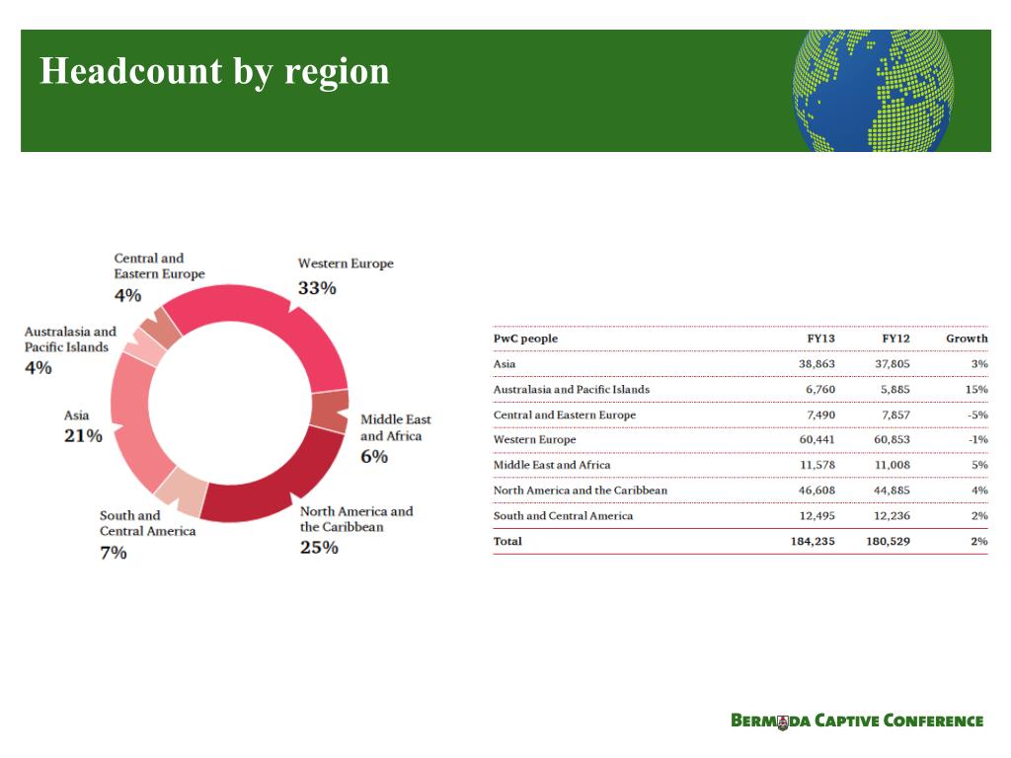Screen dimensions: 1011x758
Task: Click the '7,490' table cell
Action: [x=820, y=416]
